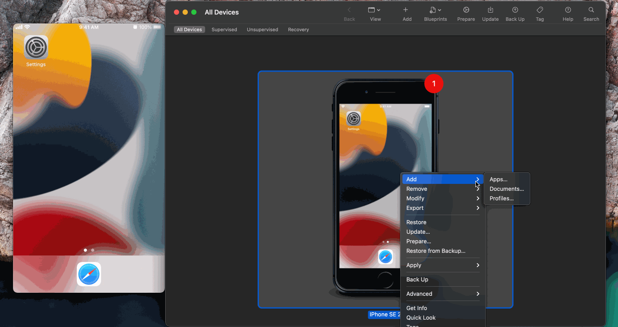Select Quick Look in the context menu
This screenshot has width=618, height=327.
[443, 317]
